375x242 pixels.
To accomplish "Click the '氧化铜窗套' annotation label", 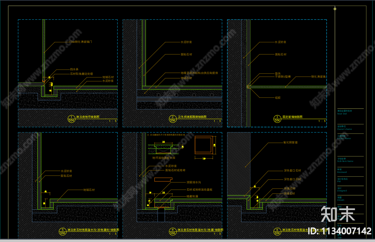I will click(291, 143).
